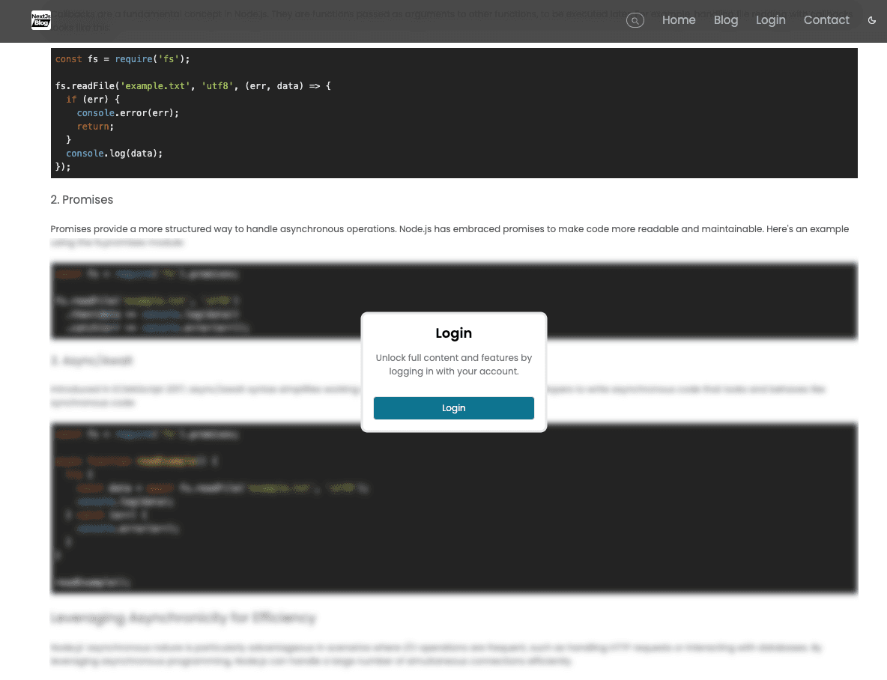Click the Login dialog title

pos(454,333)
